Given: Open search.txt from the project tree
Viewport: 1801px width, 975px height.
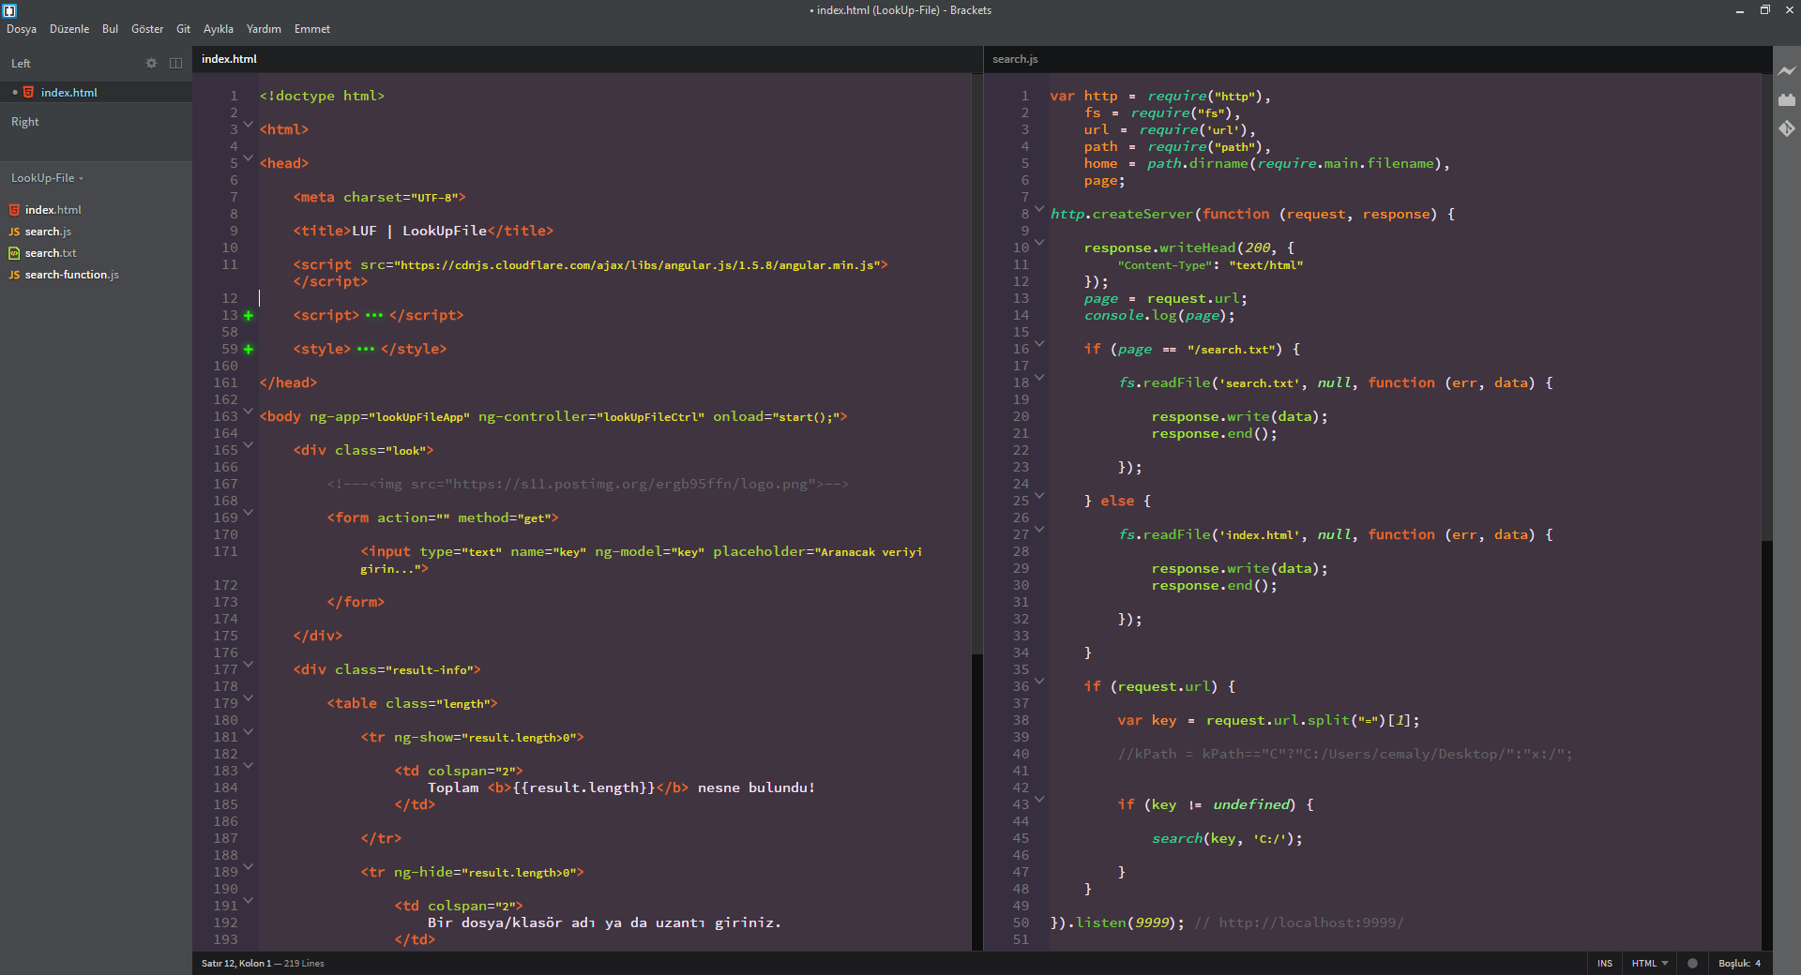Looking at the screenshot, I should tap(51, 253).
